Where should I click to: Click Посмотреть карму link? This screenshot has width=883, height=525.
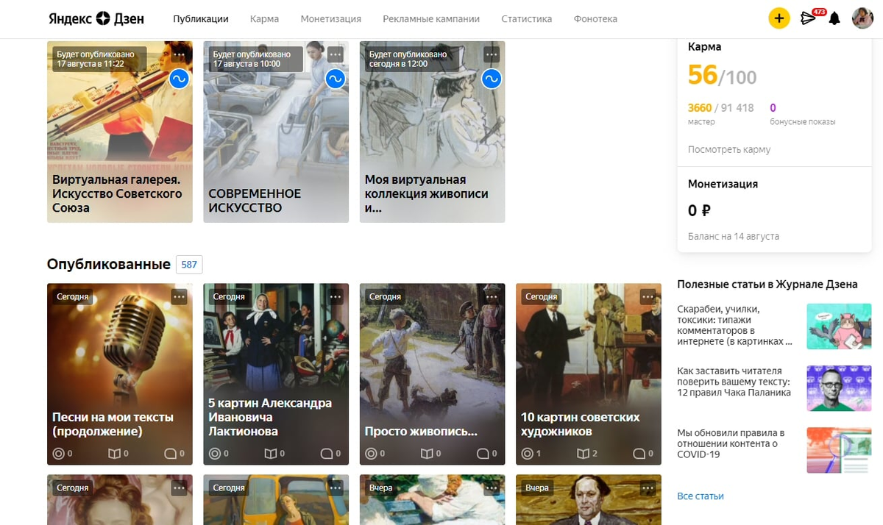(729, 149)
